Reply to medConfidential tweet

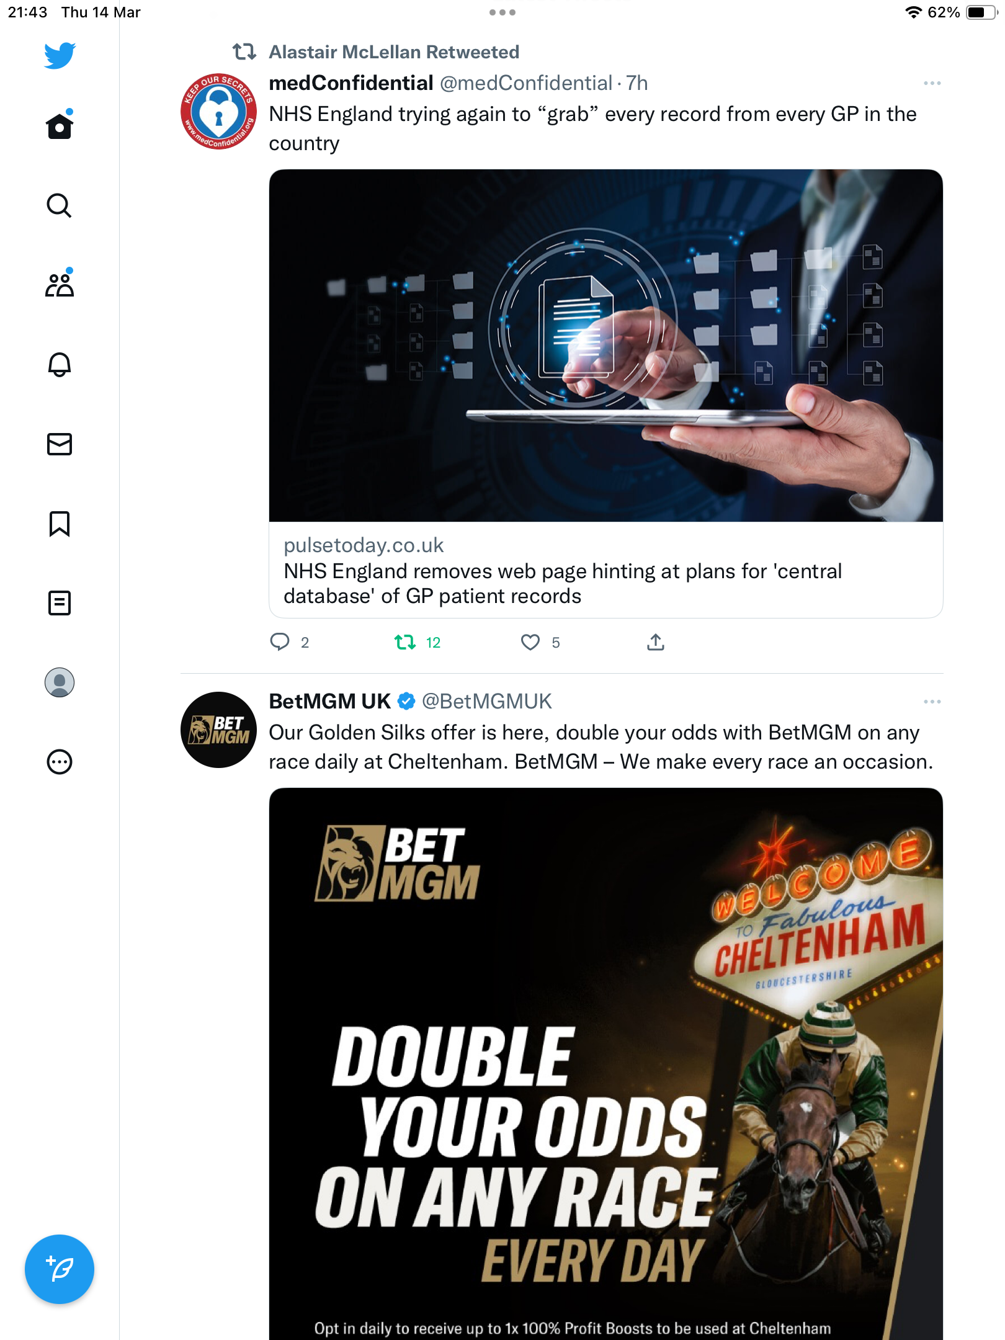tap(280, 642)
